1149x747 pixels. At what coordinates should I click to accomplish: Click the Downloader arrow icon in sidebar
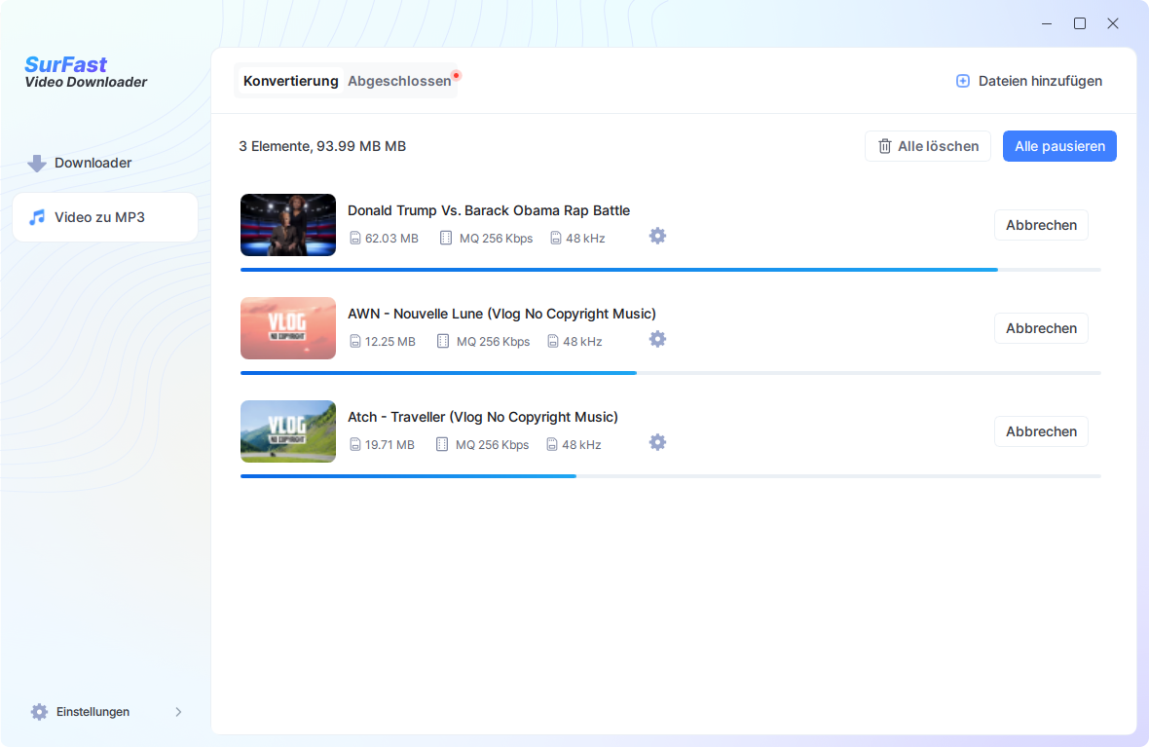click(37, 164)
